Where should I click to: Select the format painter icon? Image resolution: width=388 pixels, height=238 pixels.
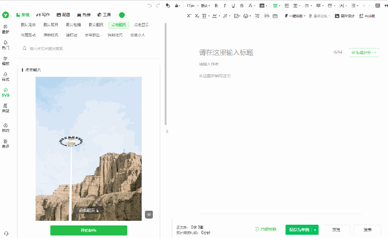click(168, 5)
